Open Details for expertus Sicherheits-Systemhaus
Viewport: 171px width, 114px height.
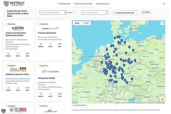8,54
